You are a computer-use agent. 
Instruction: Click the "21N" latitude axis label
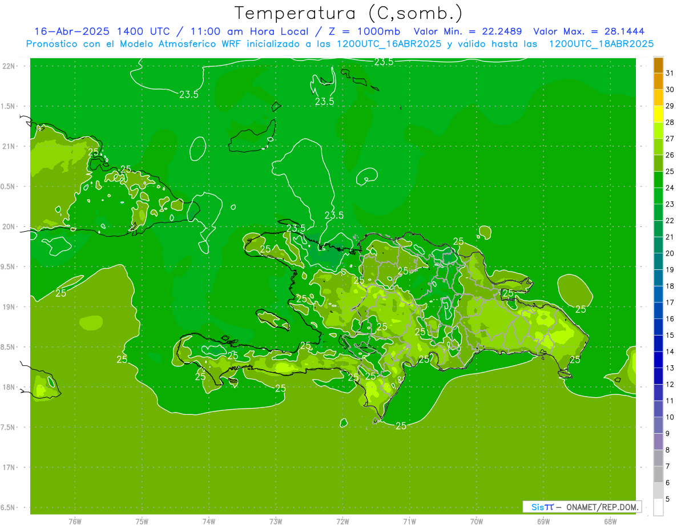[9, 147]
